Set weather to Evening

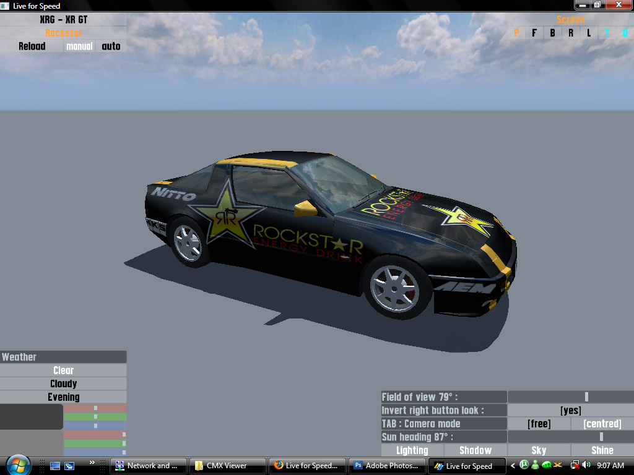(x=64, y=396)
